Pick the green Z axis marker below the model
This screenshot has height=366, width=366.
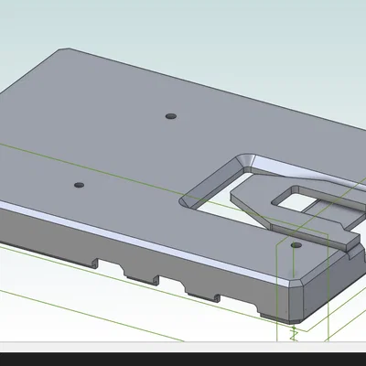[x=295, y=334]
